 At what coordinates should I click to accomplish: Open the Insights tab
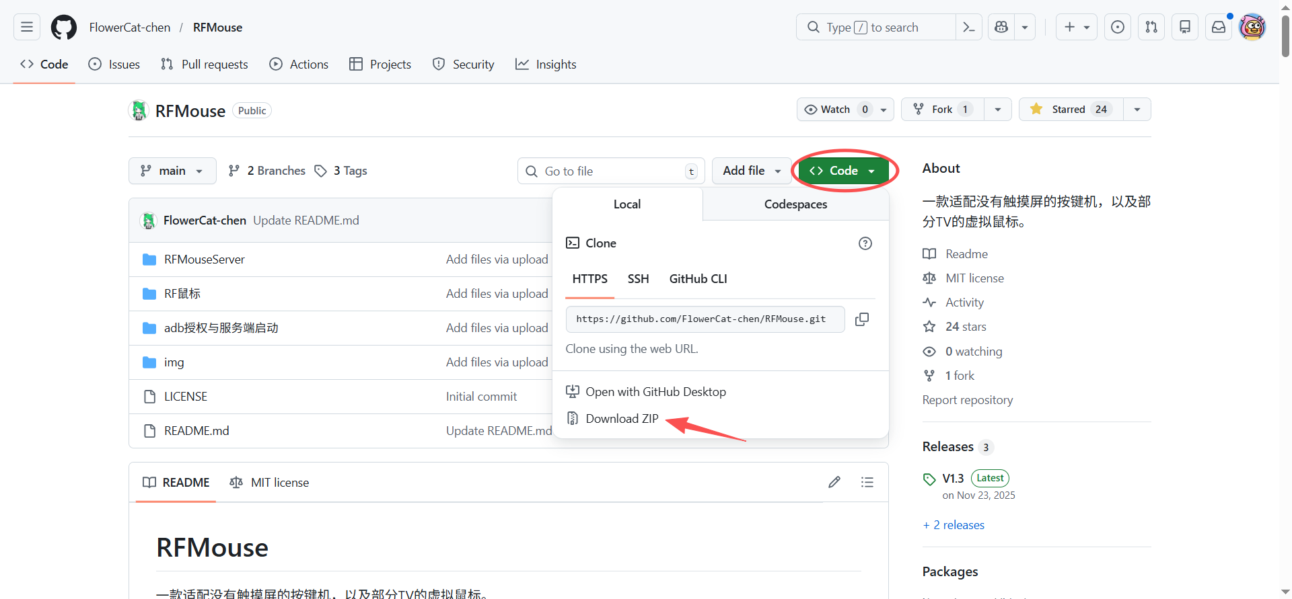click(546, 65)
